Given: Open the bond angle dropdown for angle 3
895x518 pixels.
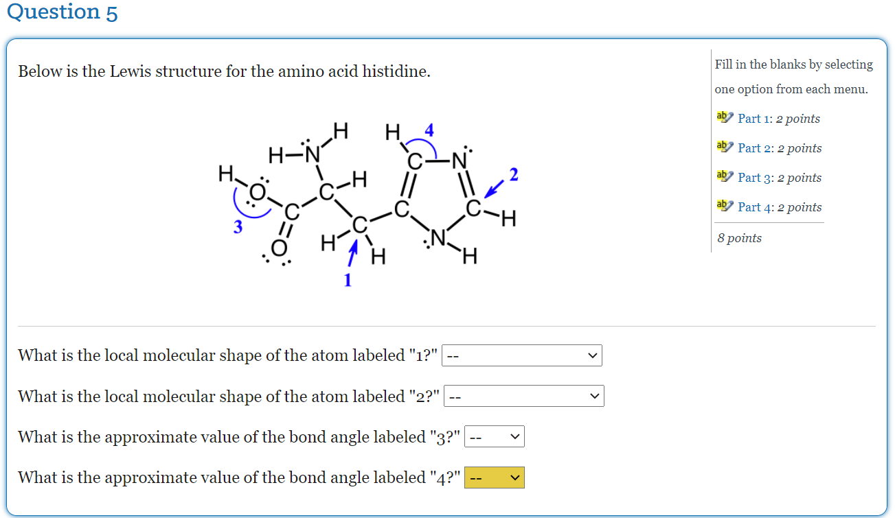Looking at the screenshot, I should point(495,436).
